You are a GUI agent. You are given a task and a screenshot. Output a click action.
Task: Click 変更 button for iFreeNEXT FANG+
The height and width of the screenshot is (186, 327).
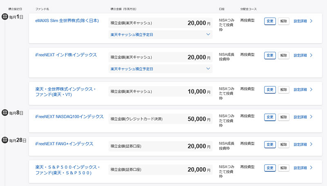(x=270, y=144)
